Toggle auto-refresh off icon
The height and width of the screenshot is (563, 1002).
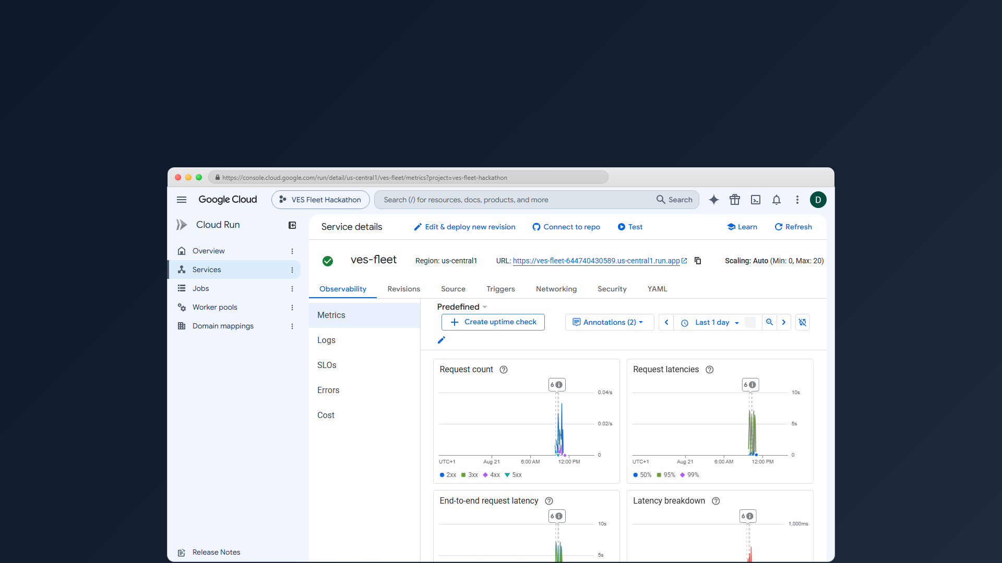tap(803, 322)
